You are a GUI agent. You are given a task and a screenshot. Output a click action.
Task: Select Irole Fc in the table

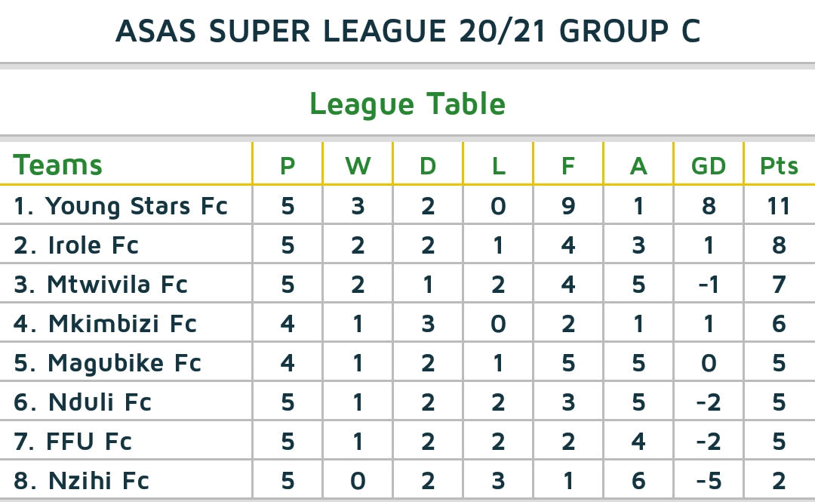[x=76, y=245]
